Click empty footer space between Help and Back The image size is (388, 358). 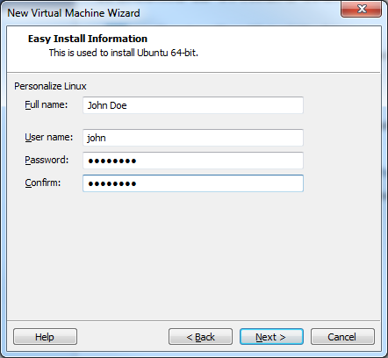click(123, 337)
